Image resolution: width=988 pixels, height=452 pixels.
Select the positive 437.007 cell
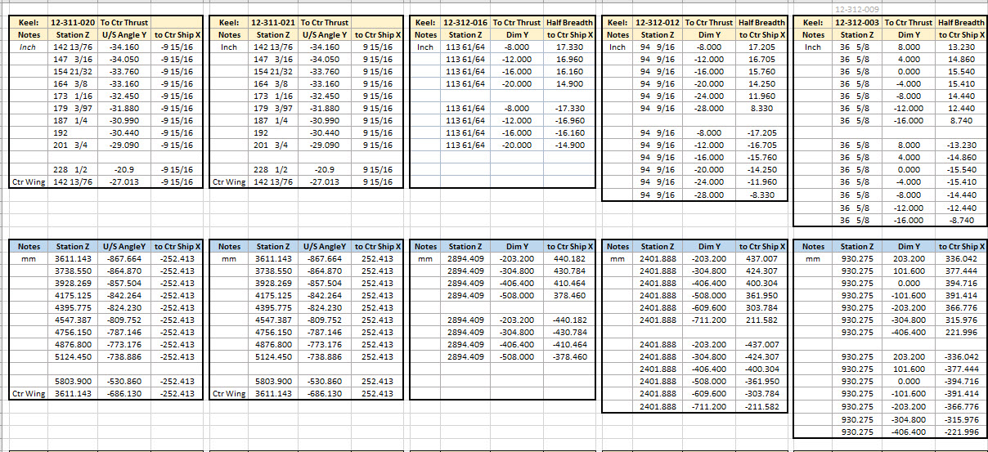coord(761,258)
